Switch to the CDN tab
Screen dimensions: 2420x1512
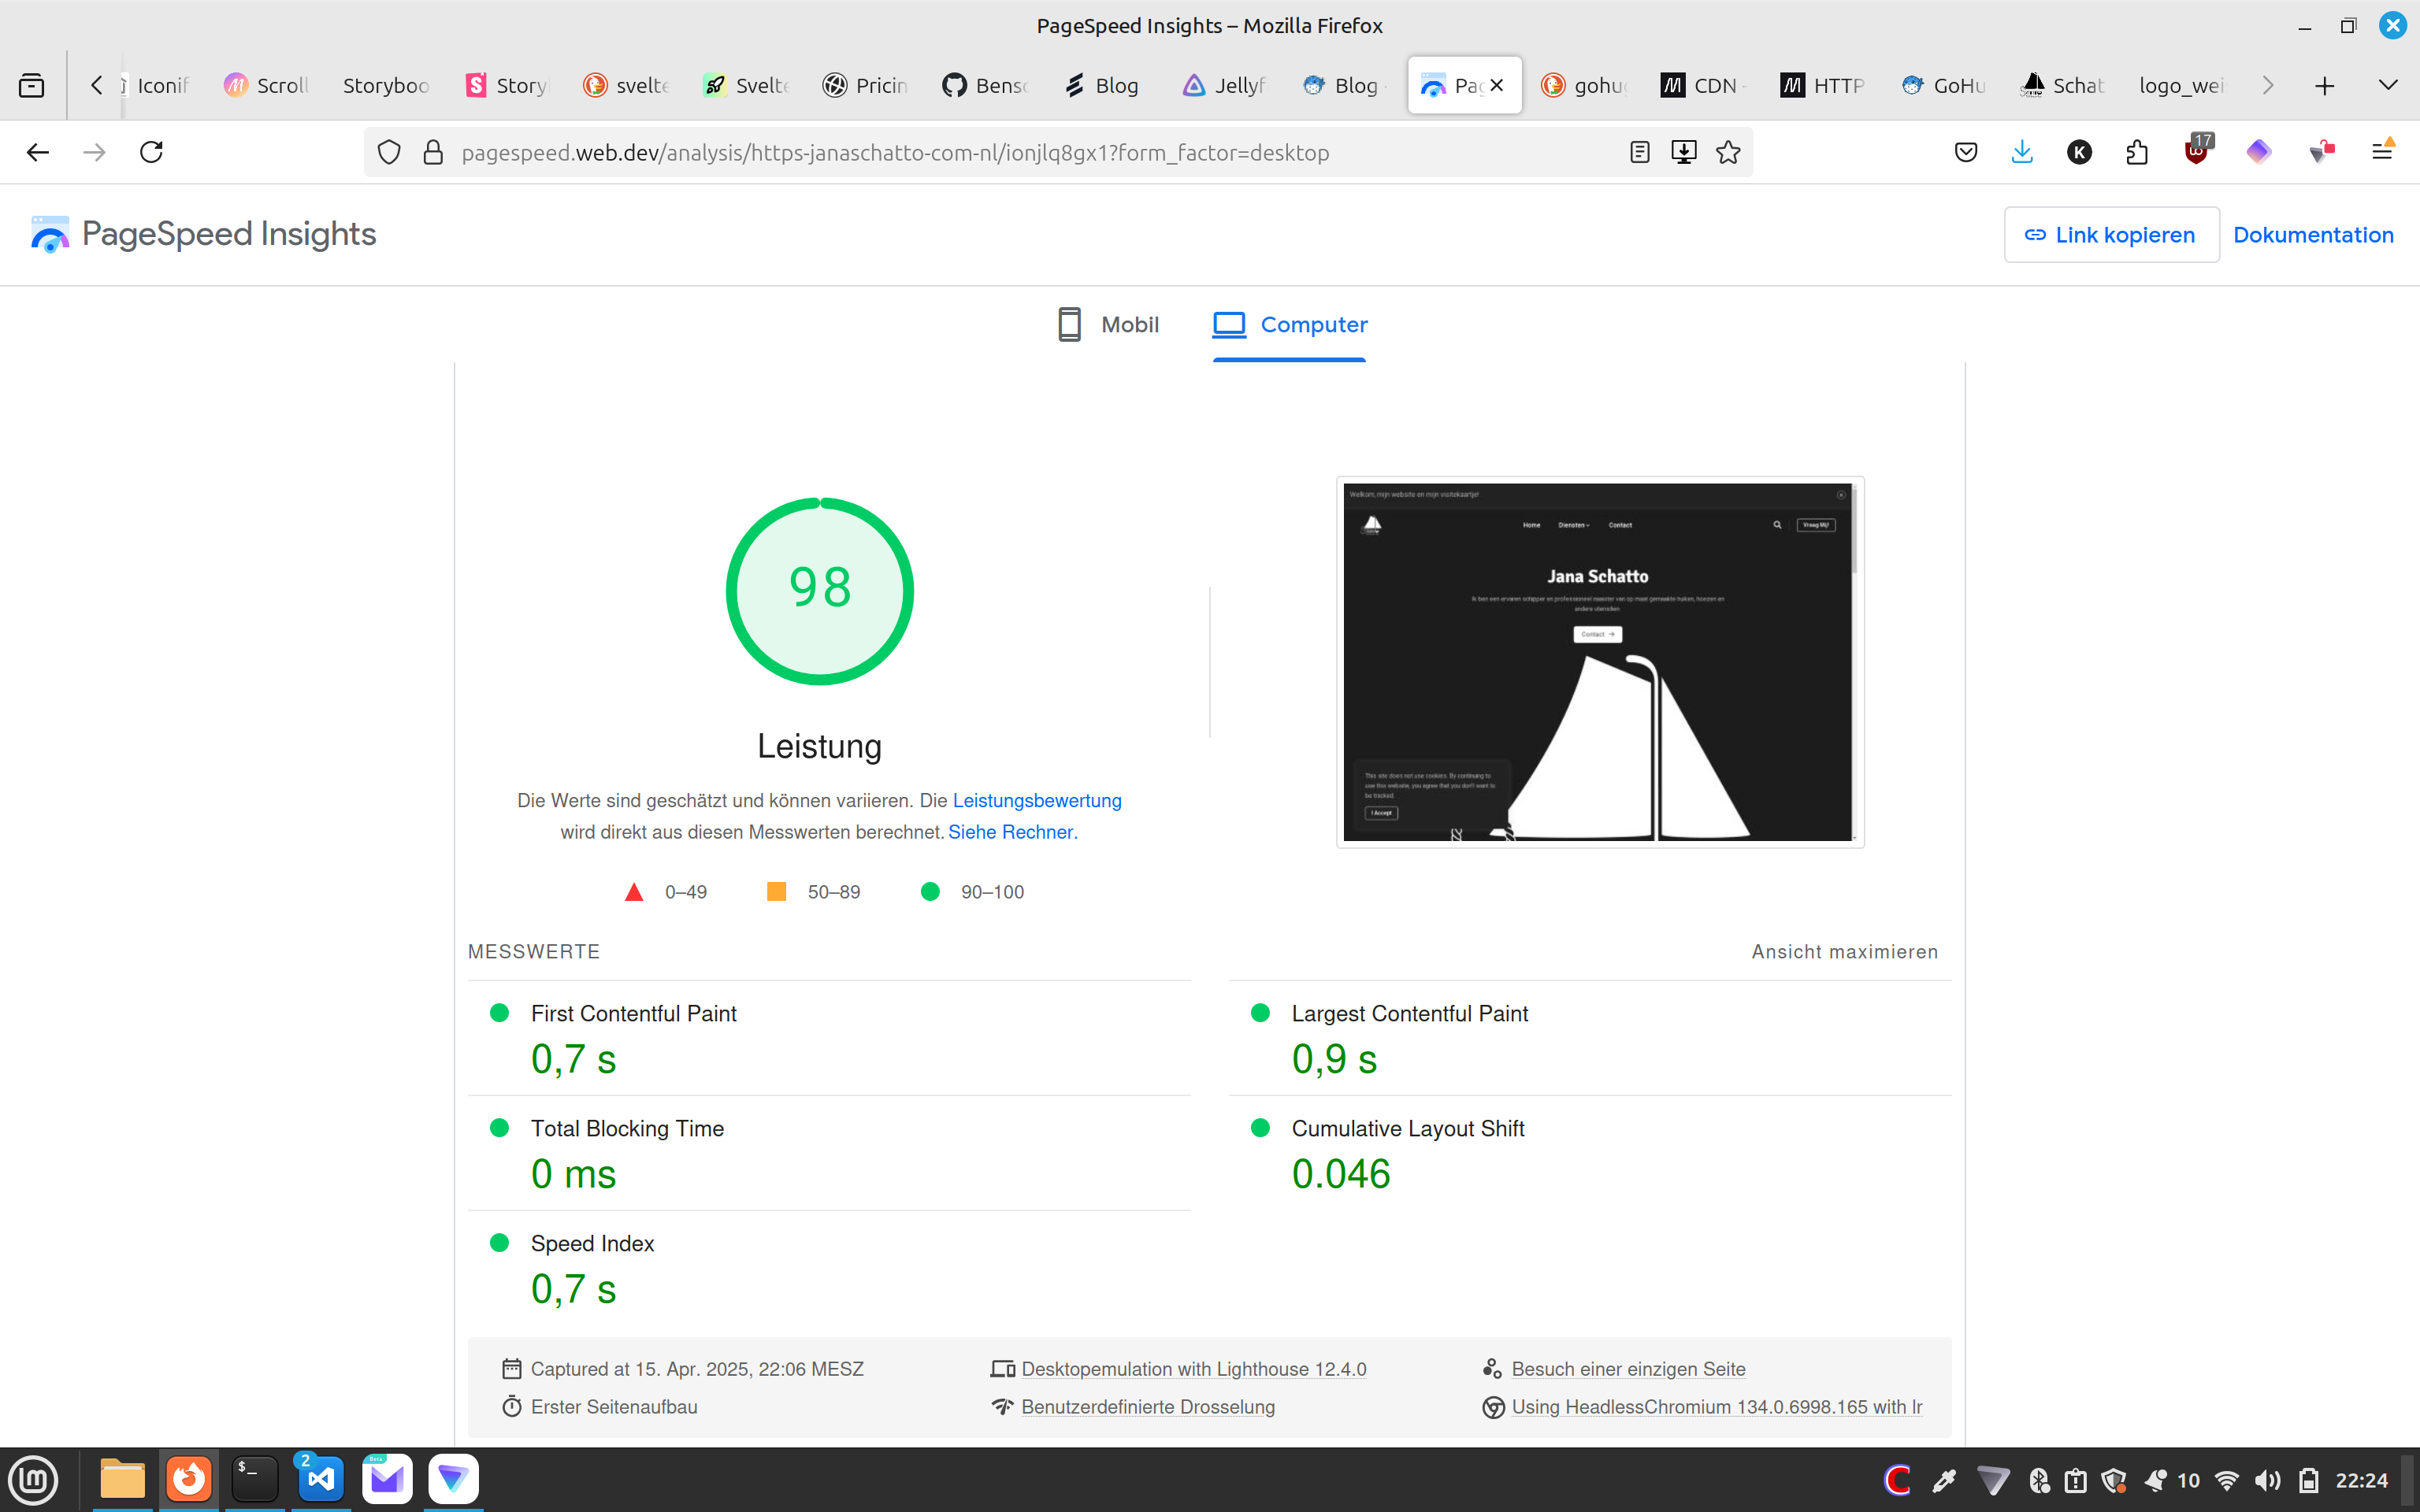tap(1705, 86)
